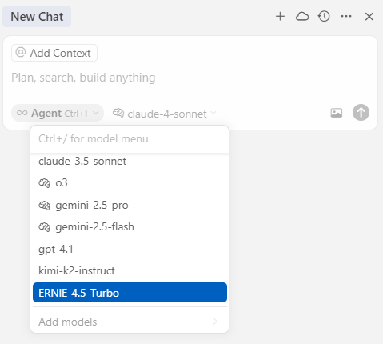Click the infinity Agent mode icon
The width and height of the screenshot is (383, 344).
[x=22, y=113]
